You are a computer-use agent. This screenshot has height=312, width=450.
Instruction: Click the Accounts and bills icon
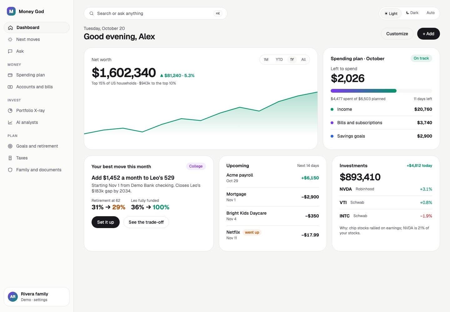[10, 87]
